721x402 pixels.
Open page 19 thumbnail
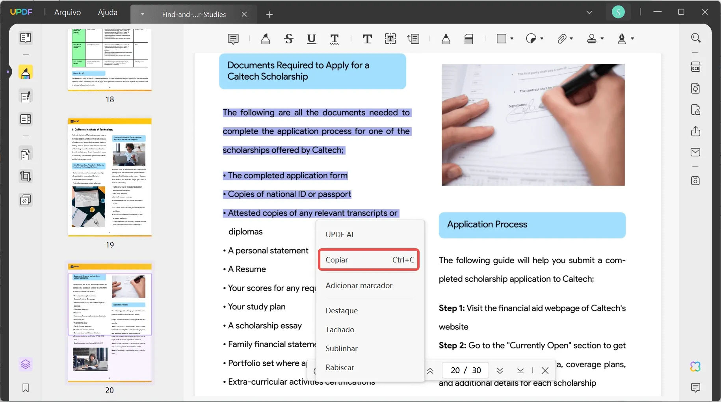coord(110,177)
